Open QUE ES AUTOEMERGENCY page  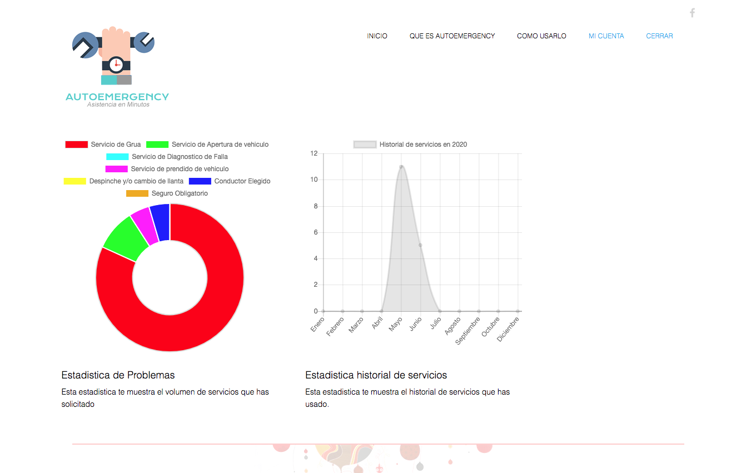(452, 36)
